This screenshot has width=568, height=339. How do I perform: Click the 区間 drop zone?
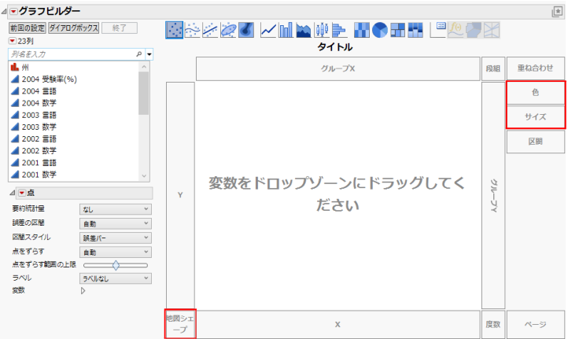(536, 142)
